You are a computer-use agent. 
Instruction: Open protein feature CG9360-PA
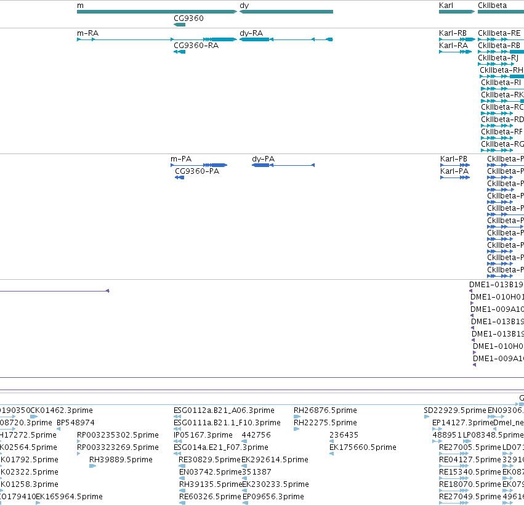(179, 178)
